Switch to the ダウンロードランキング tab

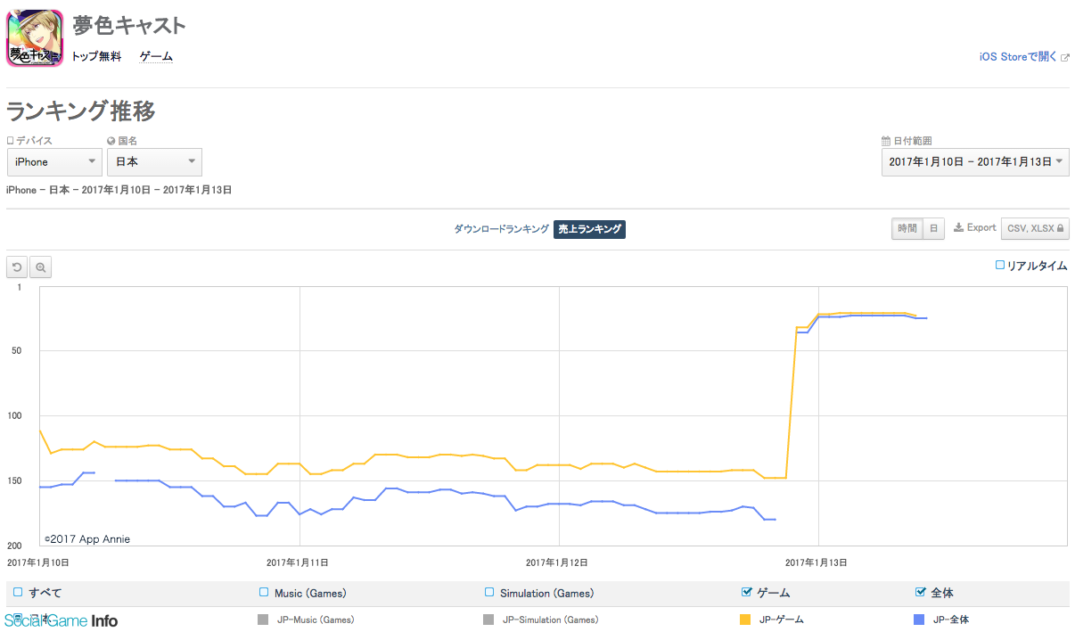(x=501, y=229)
